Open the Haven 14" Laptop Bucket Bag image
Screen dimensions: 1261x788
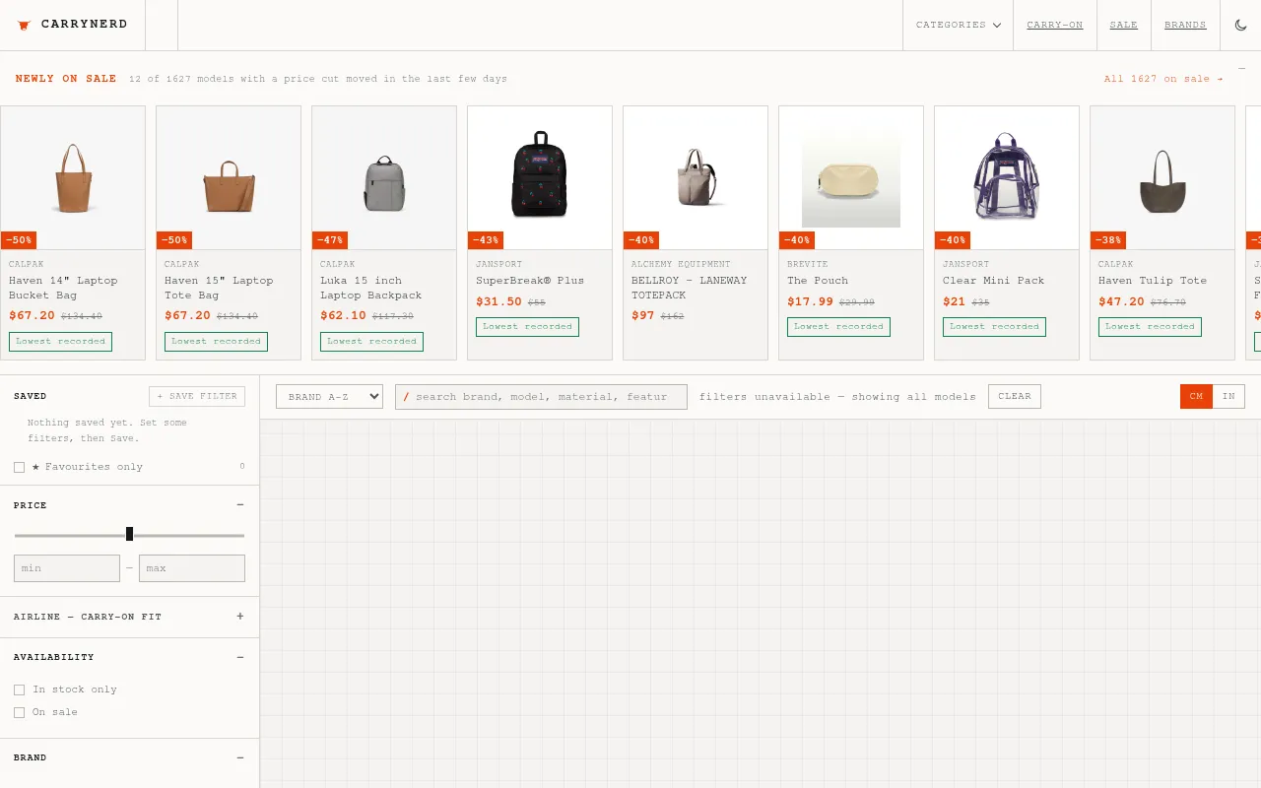(x=73, y=177)
